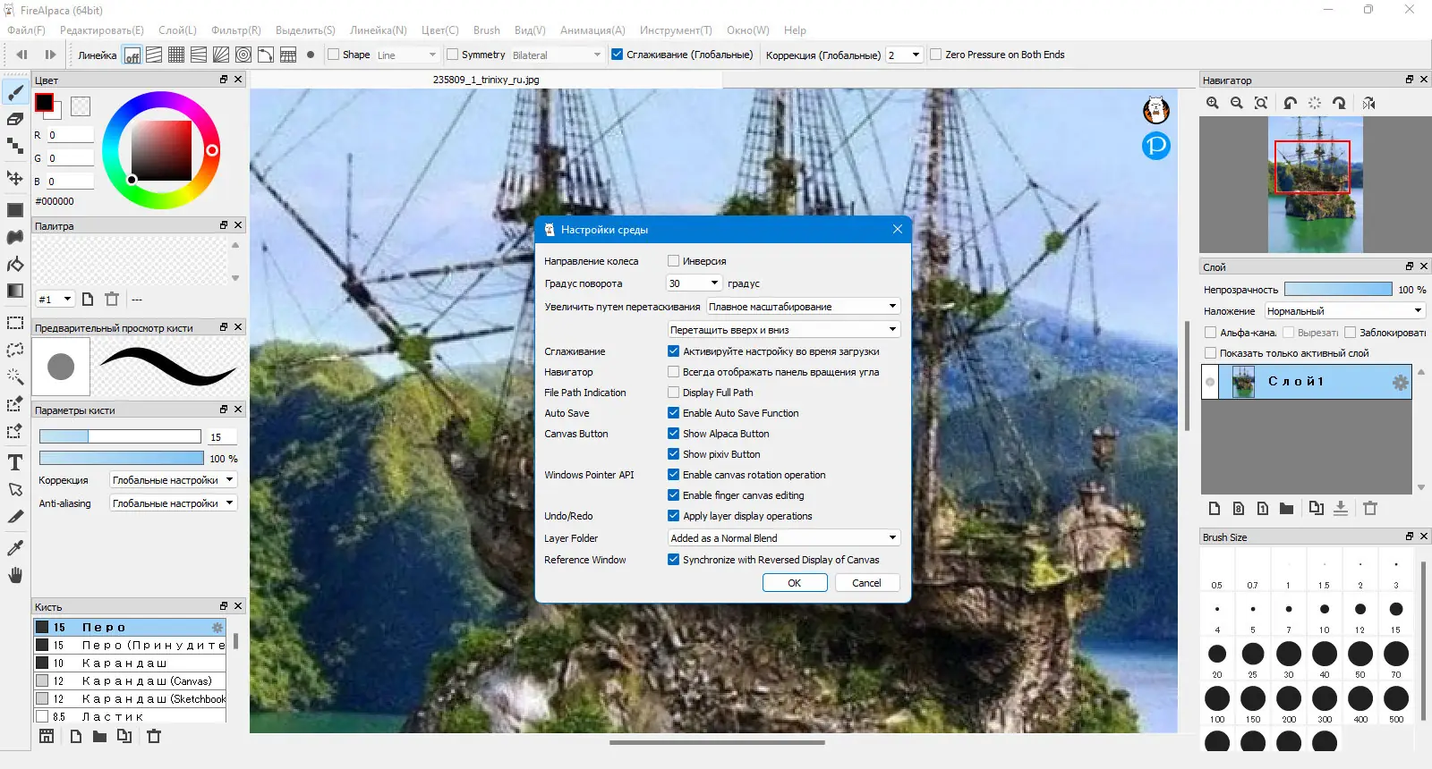Rotate canvas right in Navigator
Viewport: 1432px width, 769px height.
pyautogui.click(x=1340, y=104)
